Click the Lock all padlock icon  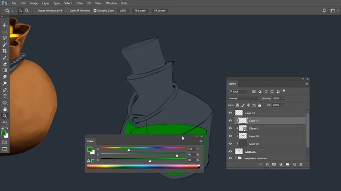pyautogui.click(x=259, y=105)
